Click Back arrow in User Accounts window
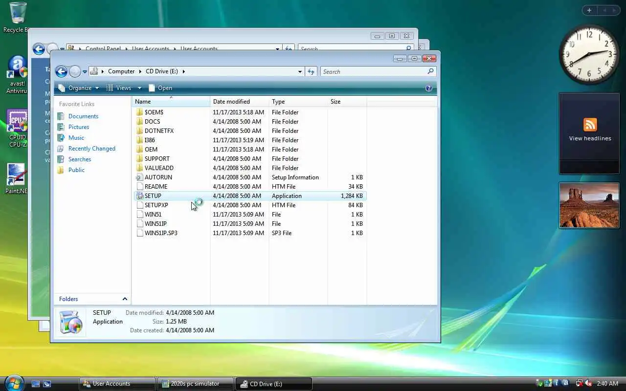Screen dimensions: 626x391 pyautogui.click(x=39, y=49)
